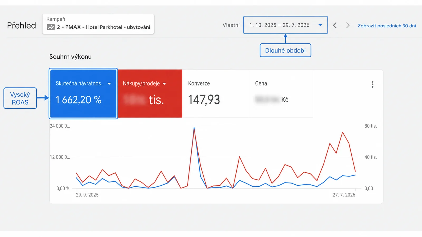This screenshot has width=422, height=237.
Task: Click Zobrazit posledních 30 dní link
Action: coord(387,26)
